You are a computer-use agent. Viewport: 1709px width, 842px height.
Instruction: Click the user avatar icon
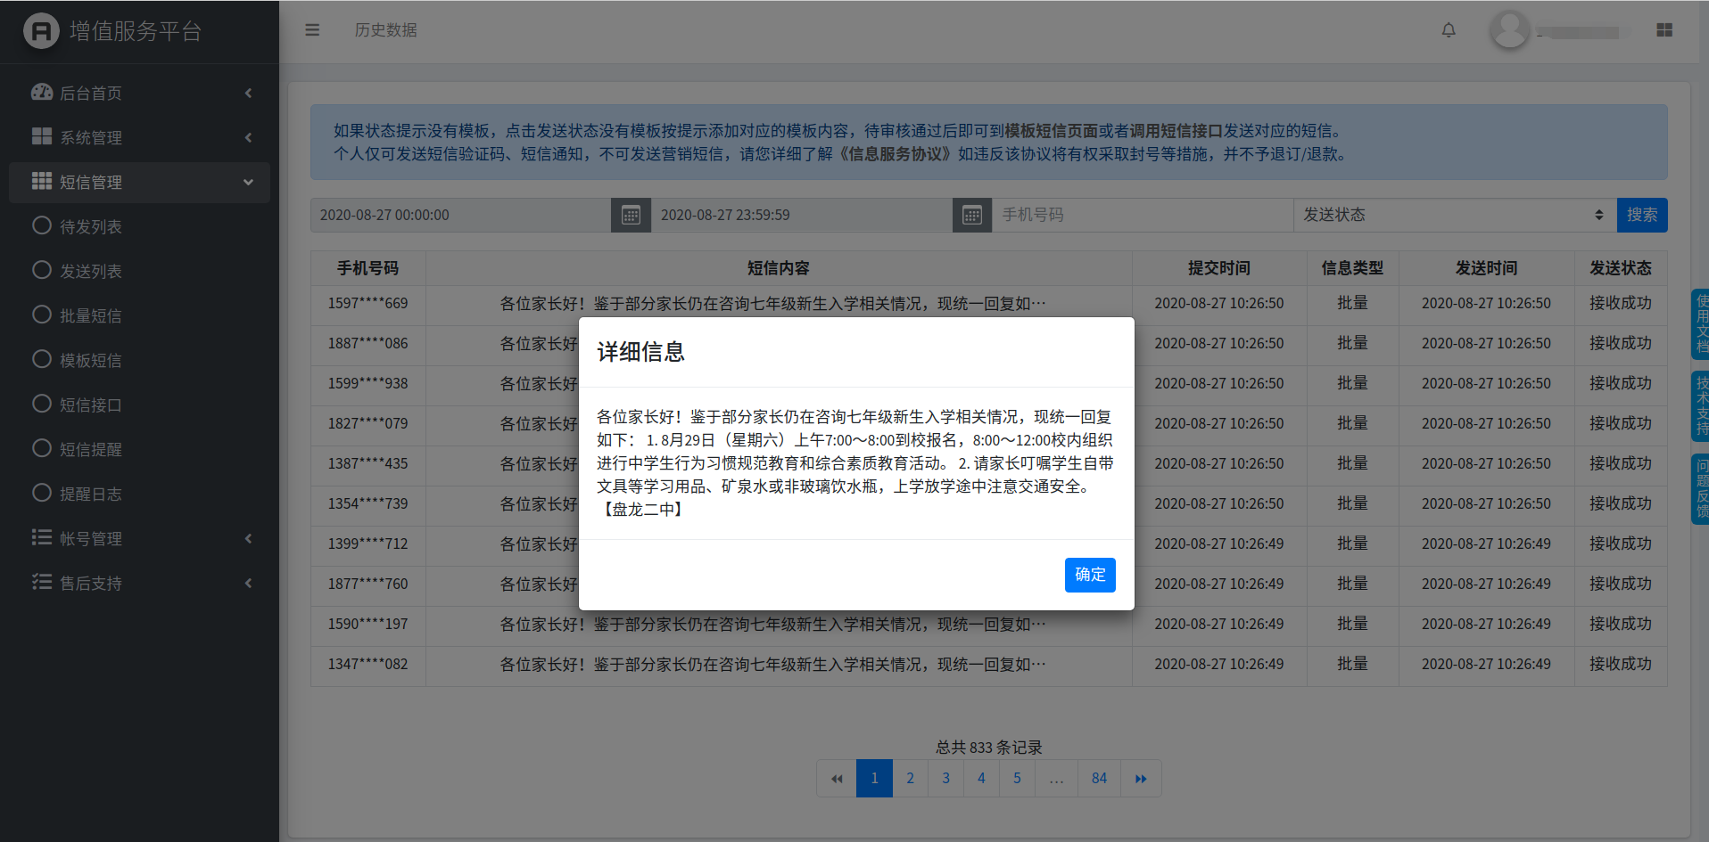tap(1509, 30)
